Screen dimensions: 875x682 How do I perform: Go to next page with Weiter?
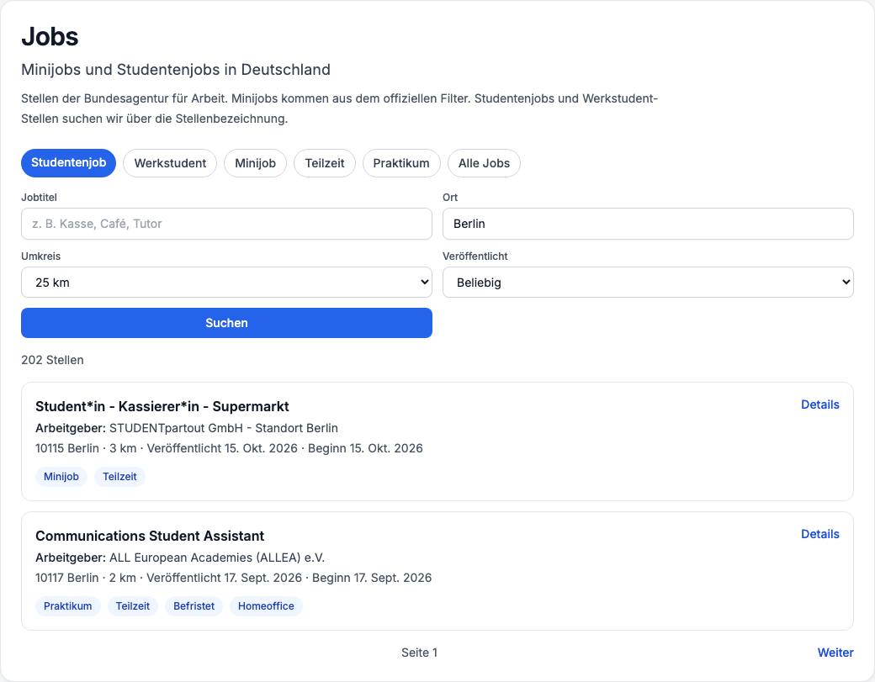[835, 653]
